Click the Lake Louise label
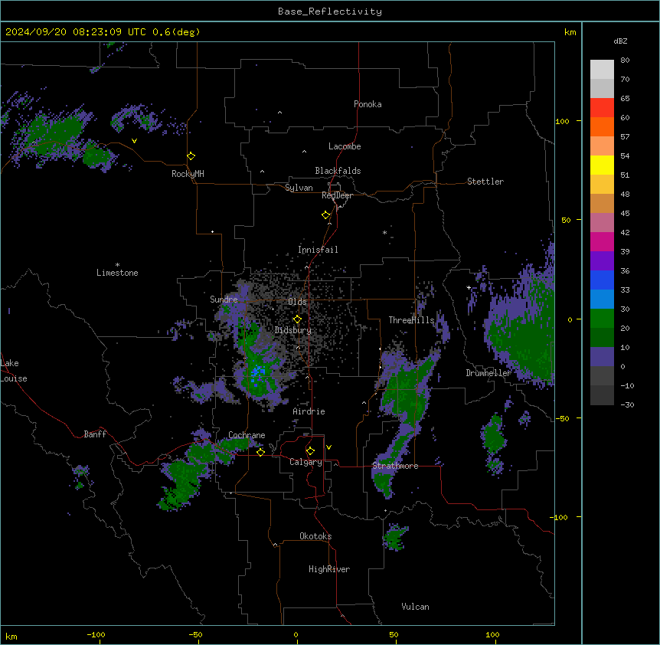Screen dimensions: 660x645 click(13, 371)
